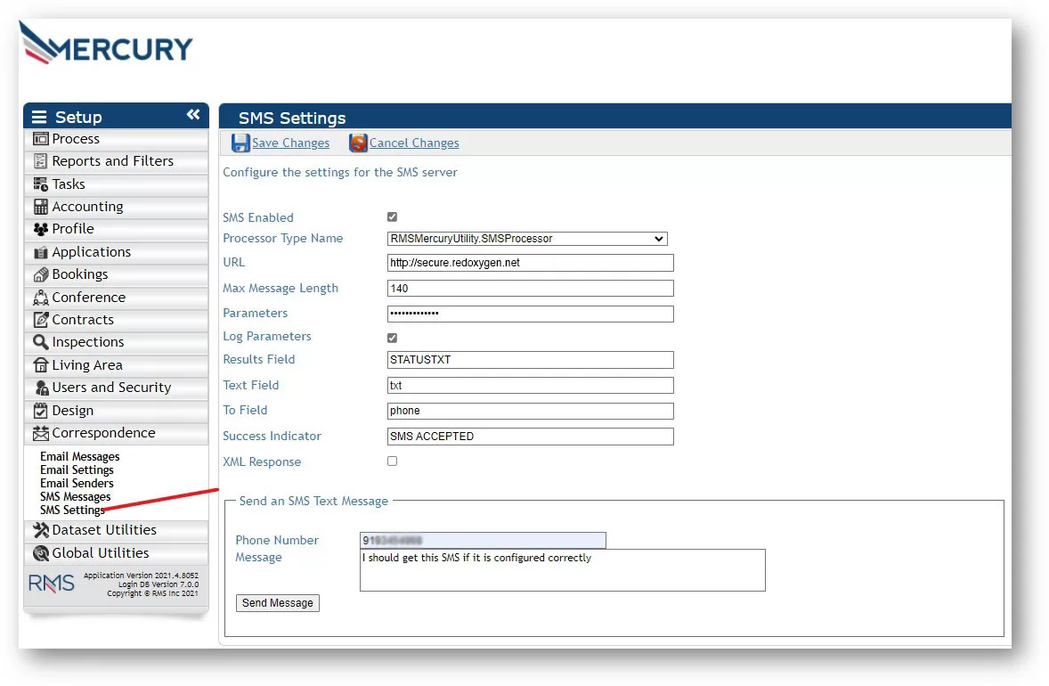1049x686 pixels.
Task: Click the Correspondence envelope icon
Action: (41, 433)
